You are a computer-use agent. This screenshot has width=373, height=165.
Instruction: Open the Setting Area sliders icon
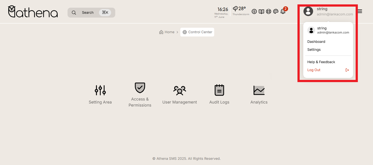coord(100,90)
